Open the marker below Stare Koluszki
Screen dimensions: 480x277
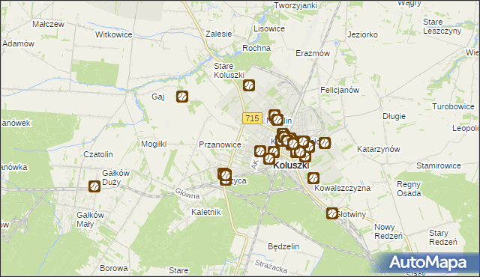pyautogui.click(x=249, y=85)
